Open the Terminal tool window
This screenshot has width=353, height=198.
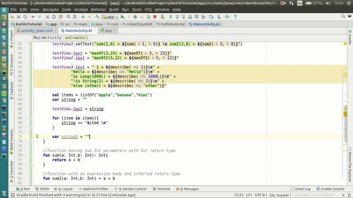point(162,189)
